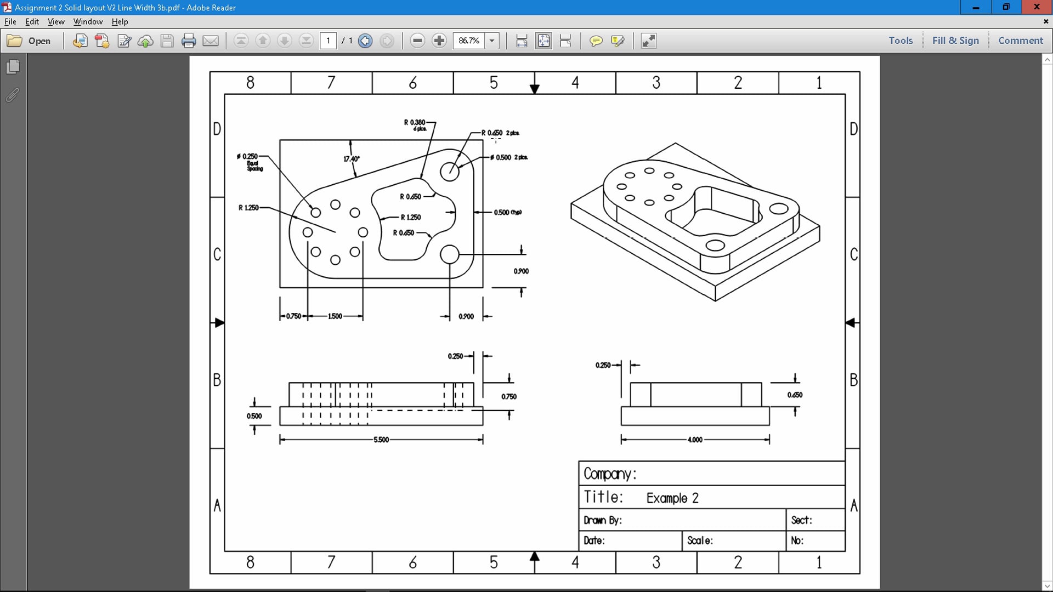
Task: Click the total pages '/ 1' indicator
Action: point(347,41)
